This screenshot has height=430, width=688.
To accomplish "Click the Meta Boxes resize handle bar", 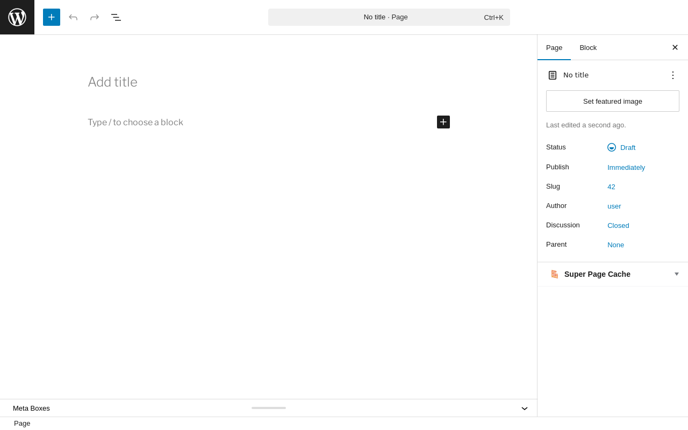I will tap(269, 408).
